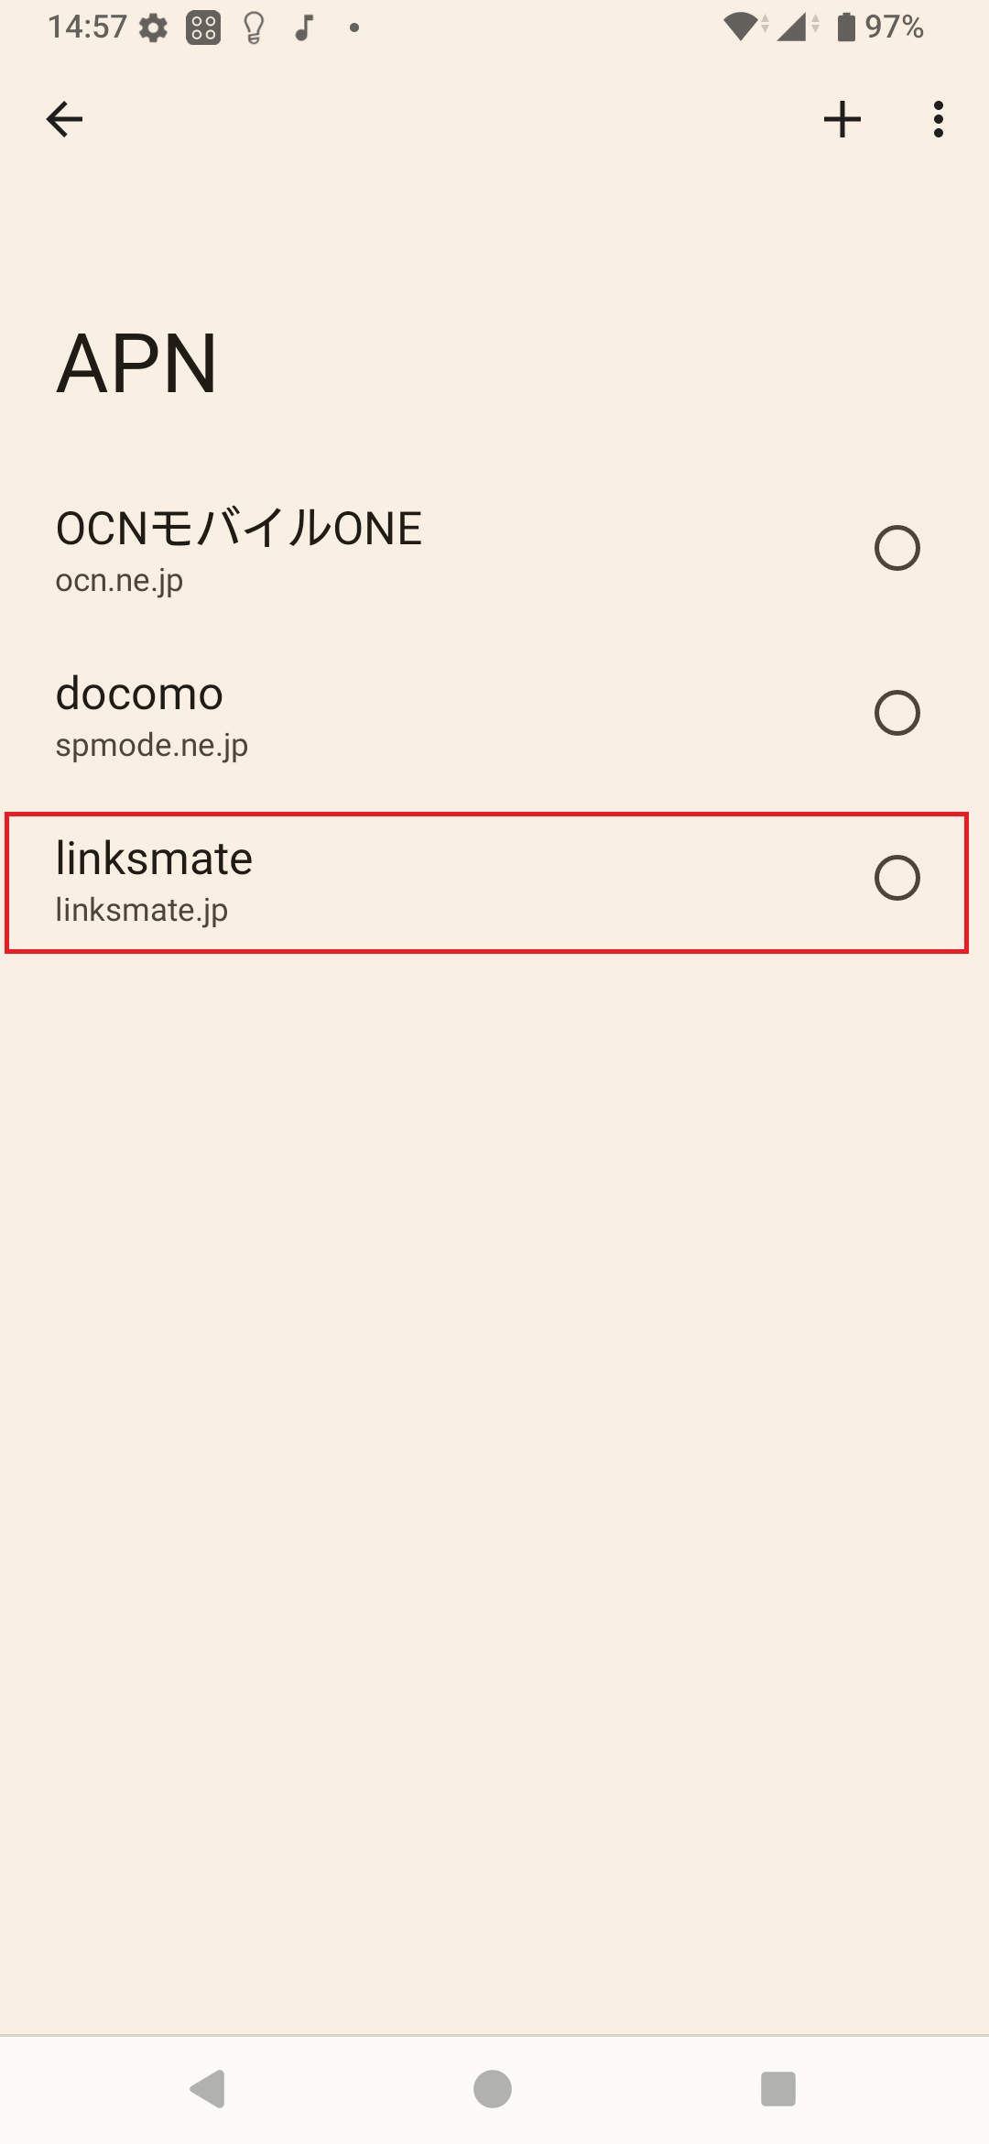Tap the music note notification icon
This screenshot has width=989, height=2144.
[304, 27]
